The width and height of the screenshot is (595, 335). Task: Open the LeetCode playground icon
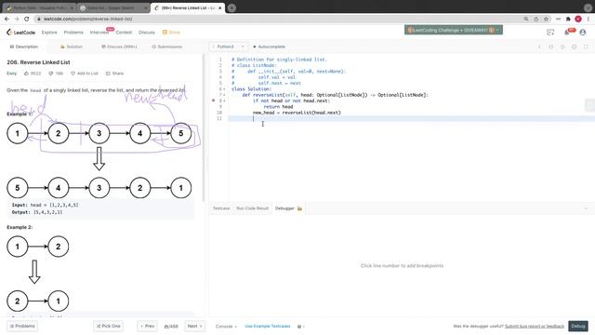pyautogui.click(x=550, y=33)
